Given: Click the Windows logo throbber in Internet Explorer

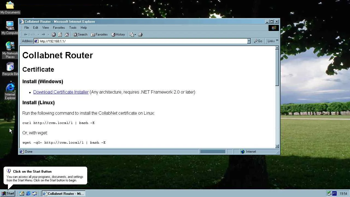Looking at the screenshot, I should click(x=274, y=28).
